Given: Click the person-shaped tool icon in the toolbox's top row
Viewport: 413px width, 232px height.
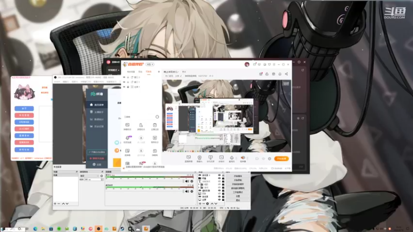Looking at the screenshot, I should point(141,125).
